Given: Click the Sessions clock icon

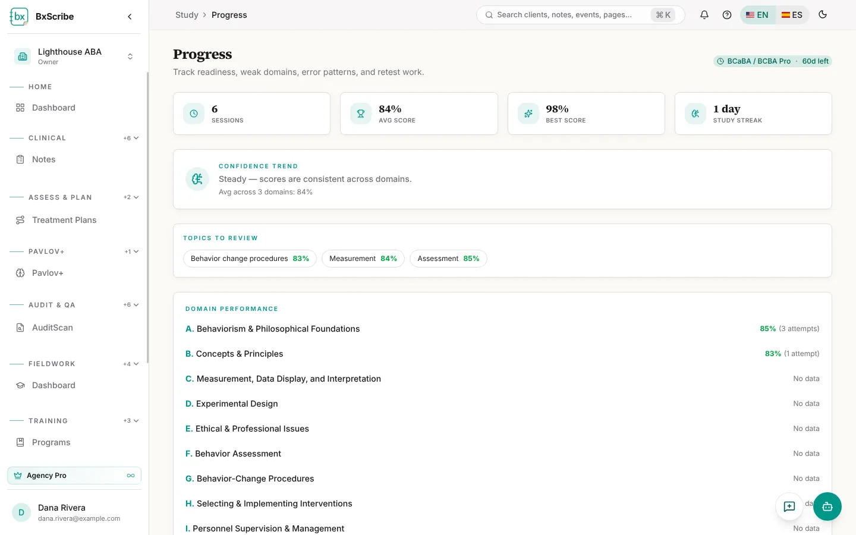Looking at the screenshot, I should [x=194, y=114].
